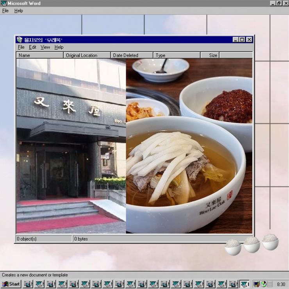The width and height of the screenshot is (289, 289).
Task: Minimize the Microsoft Word window
Action: pos(273,3)
